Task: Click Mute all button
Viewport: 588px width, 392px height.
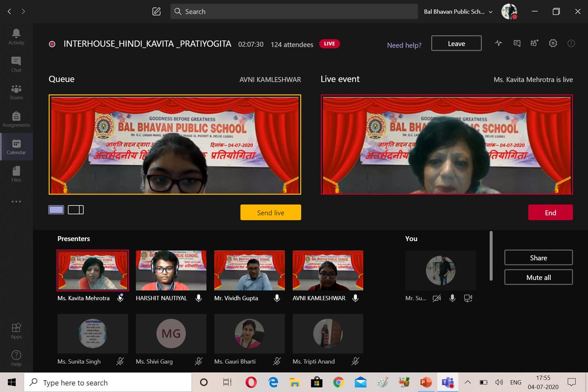Action: click(539, 277)
